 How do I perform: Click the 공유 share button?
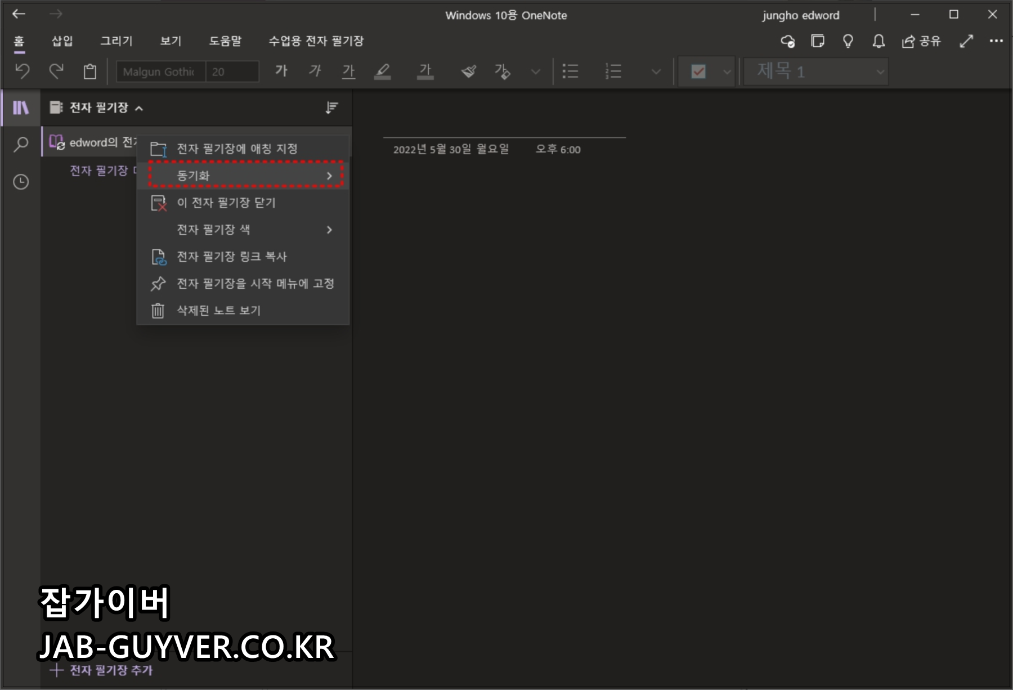[921, 41]
